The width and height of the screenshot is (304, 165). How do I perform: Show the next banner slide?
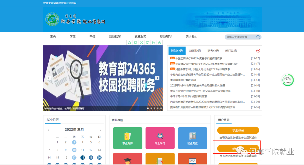click(x=157, y=78)
